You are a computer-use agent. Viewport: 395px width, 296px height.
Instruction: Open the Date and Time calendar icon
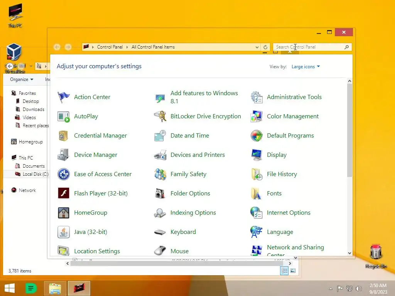pyautogui.click(x=160, y=136)
